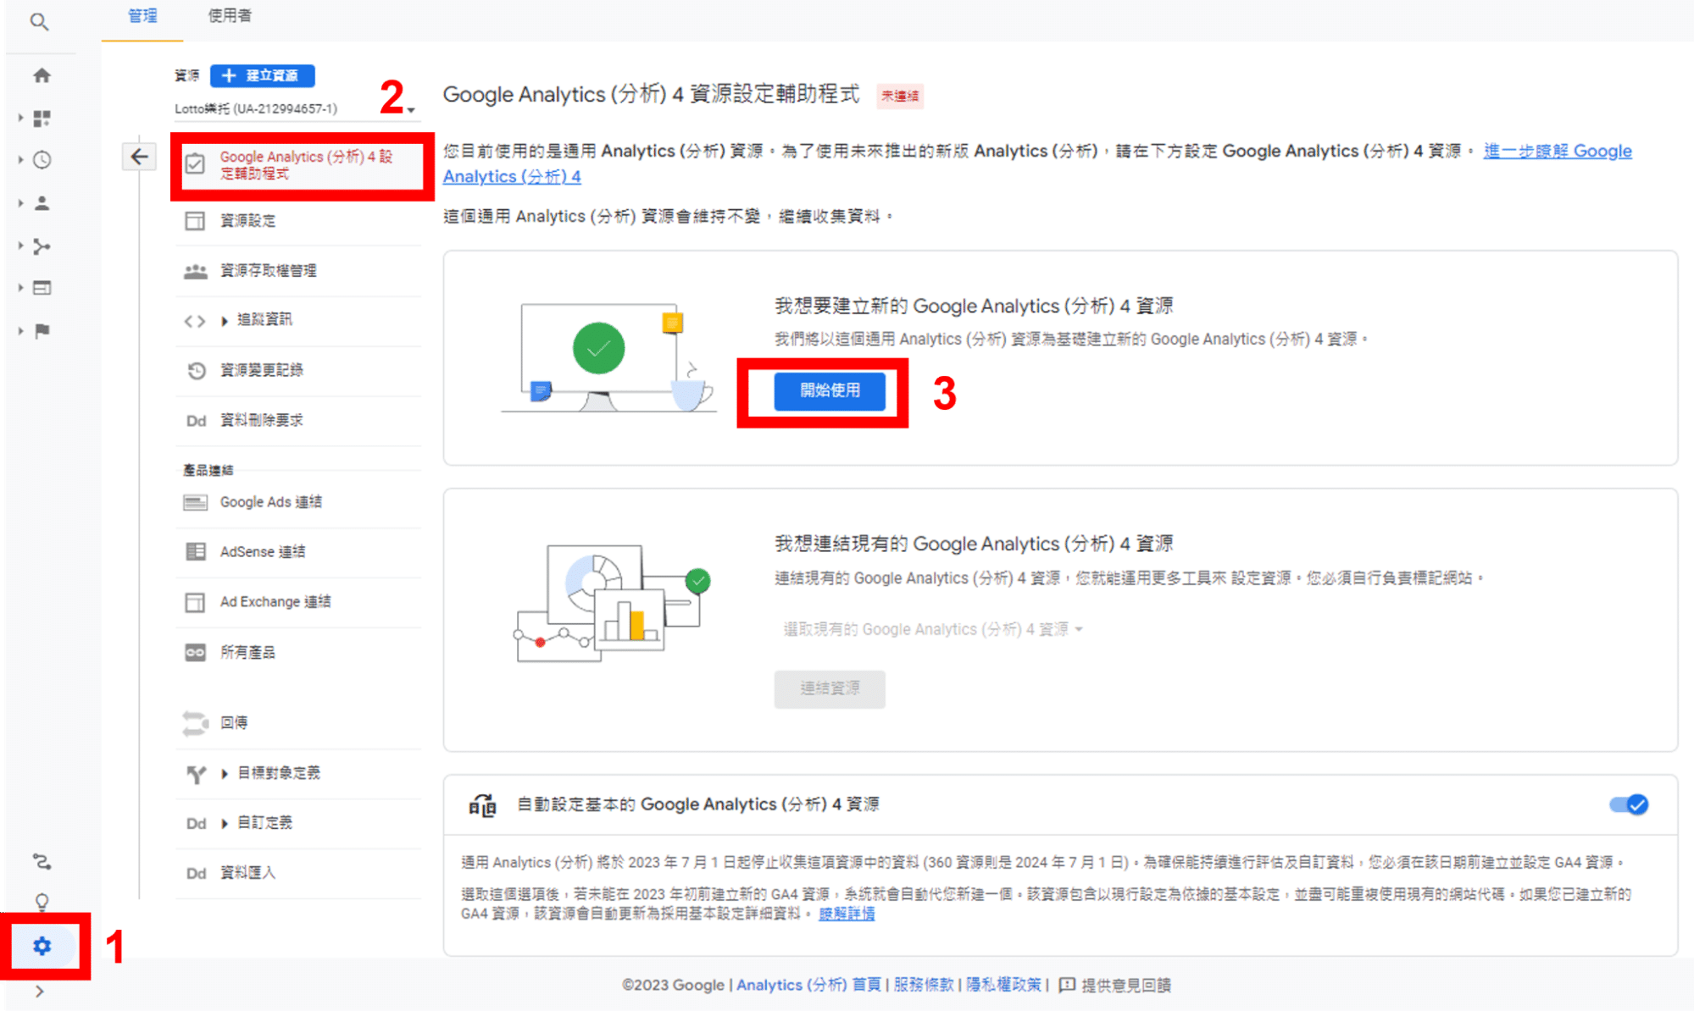Switch to the 管理 tab
Viewport: 1694px width, 1011px height.
pos(142,16)
